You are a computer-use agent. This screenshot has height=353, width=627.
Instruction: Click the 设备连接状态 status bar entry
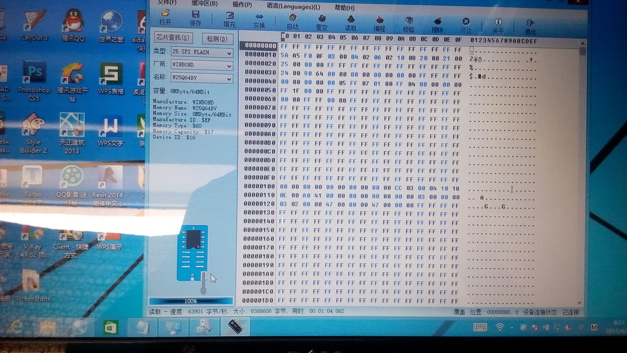[x=540, y=312]
